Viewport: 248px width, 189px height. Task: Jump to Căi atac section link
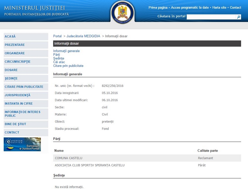pos(59,62)
